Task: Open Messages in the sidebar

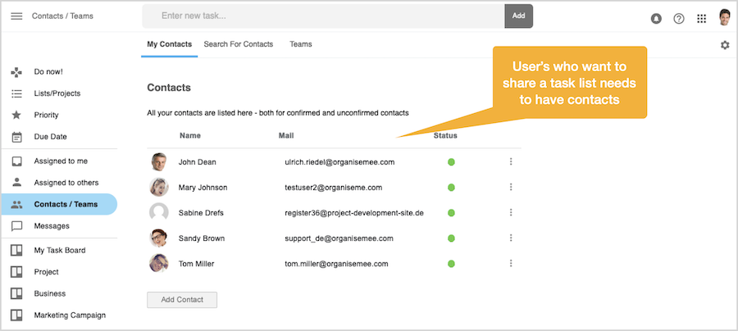Action: tap(52, 226)
